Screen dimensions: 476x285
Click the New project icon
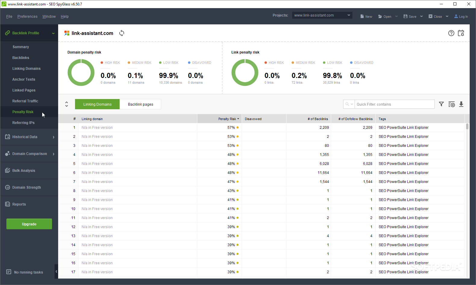click(362, 17)
